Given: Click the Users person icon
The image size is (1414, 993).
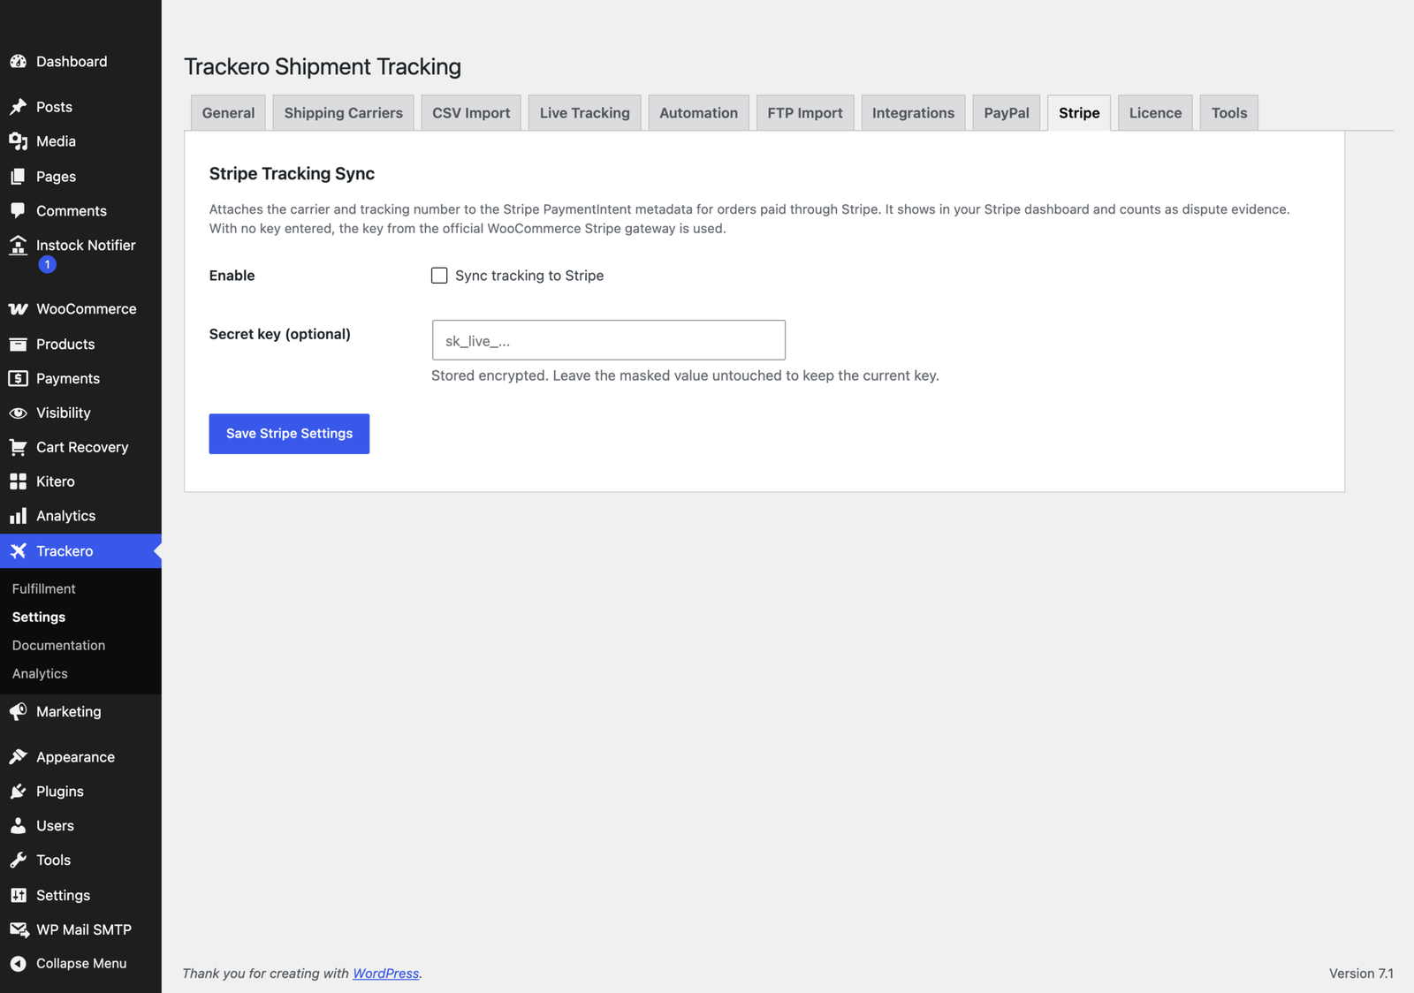Looking at the screenshot, I should click(x=18, y=826).
